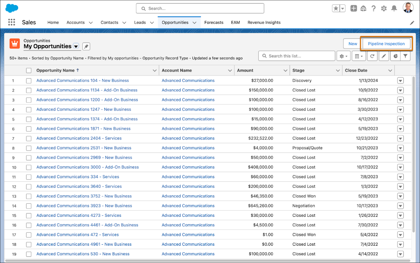Click the vertical scrollbar of the list
The image size is (420, 263).
tap(413, 154)
